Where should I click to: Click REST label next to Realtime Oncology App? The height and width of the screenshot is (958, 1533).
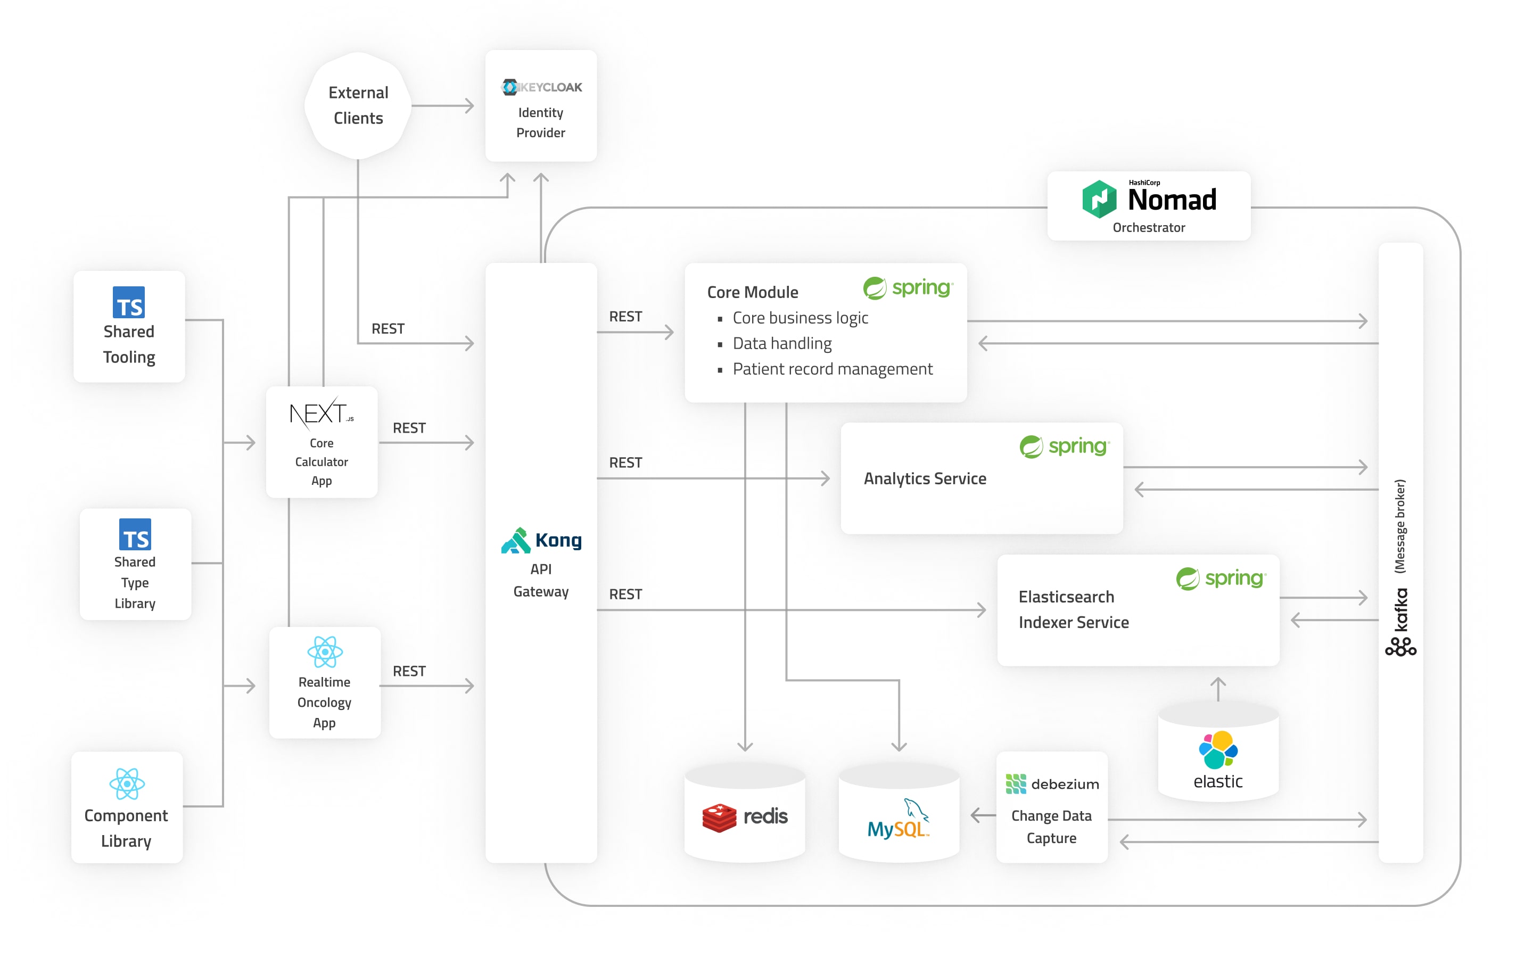[409, 672]
